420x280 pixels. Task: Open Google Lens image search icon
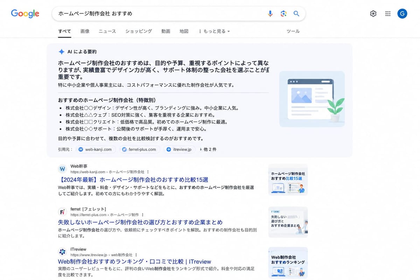(283, 14)
